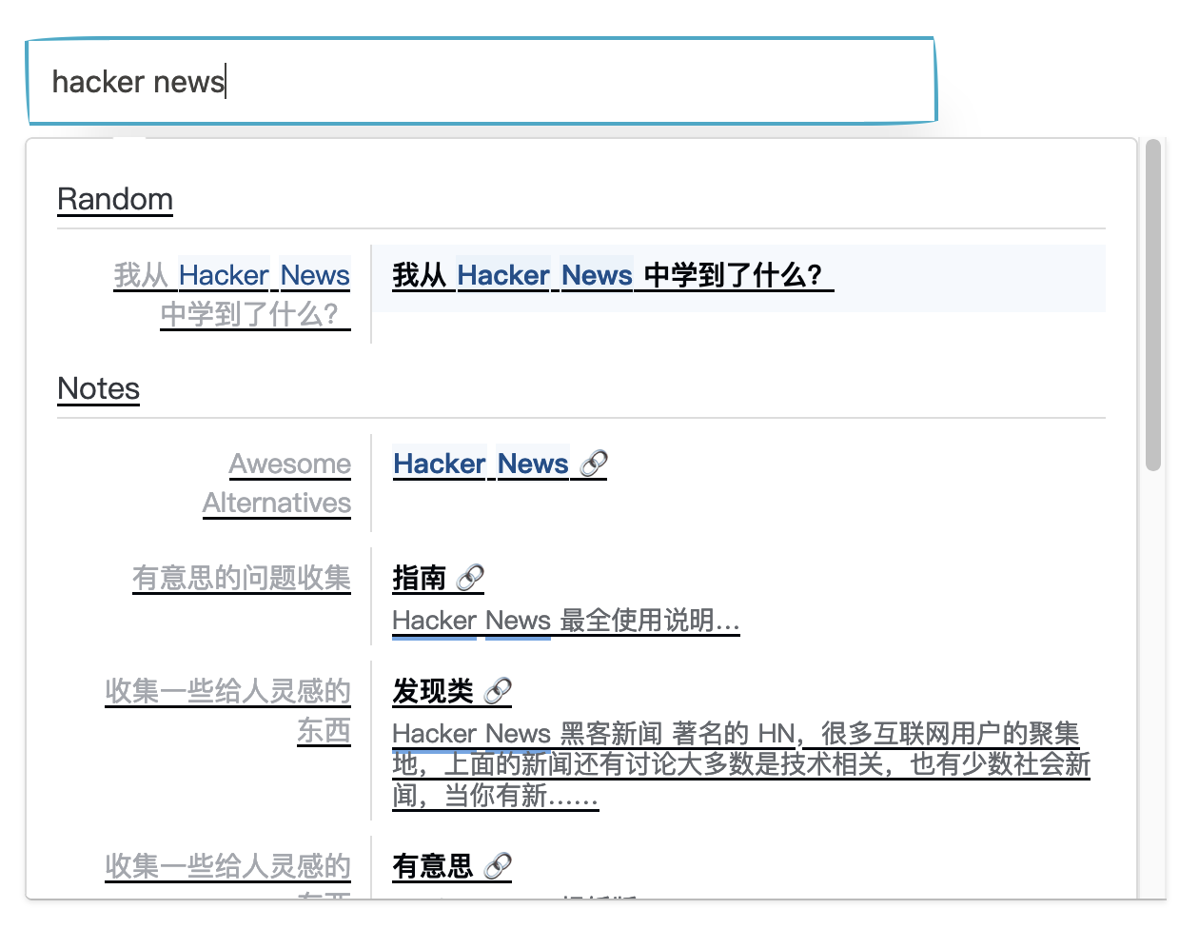This screenshot has height=929, width=1199.
Task: Open the 收集一些给人灵感的东西 note beside 发现类
Action: (x=228, y=710)
